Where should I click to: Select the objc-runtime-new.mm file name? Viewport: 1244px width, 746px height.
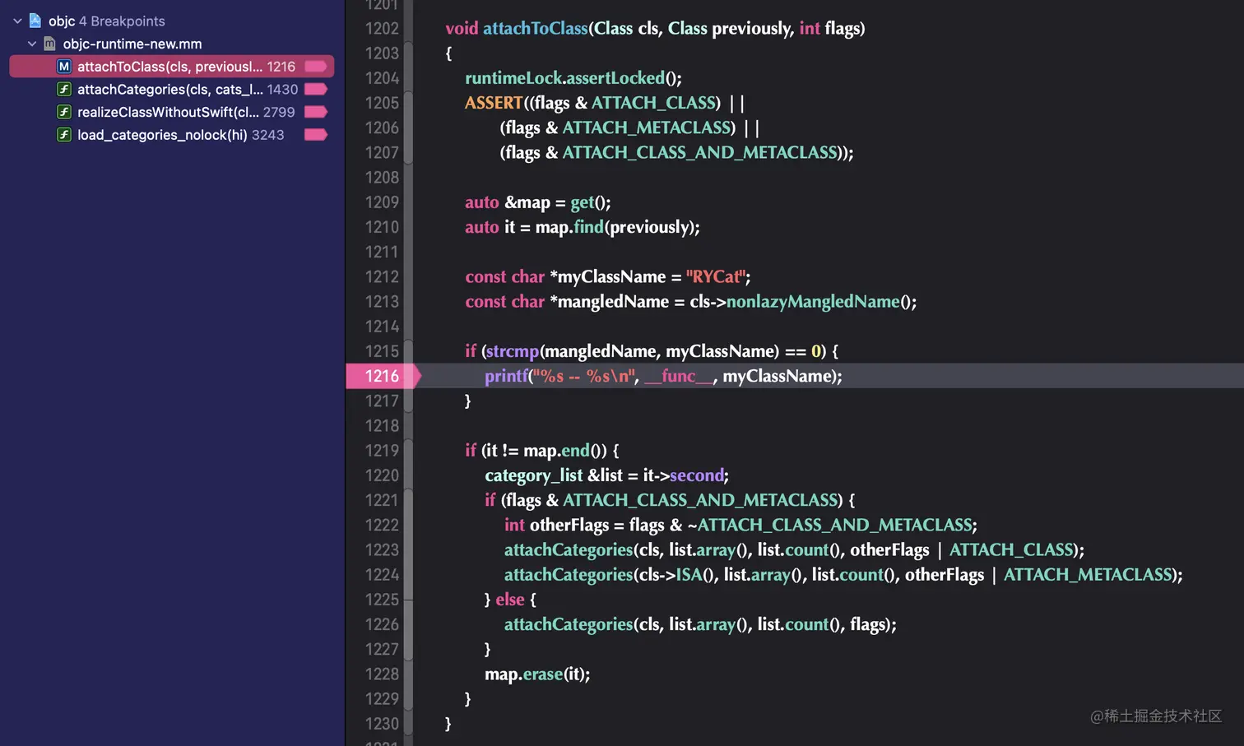pos(132,44)
